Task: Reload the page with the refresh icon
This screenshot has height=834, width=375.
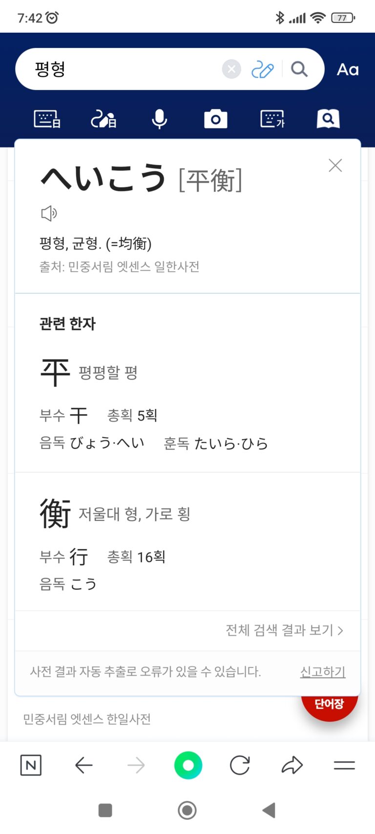Action: click(x=240, y=765)
